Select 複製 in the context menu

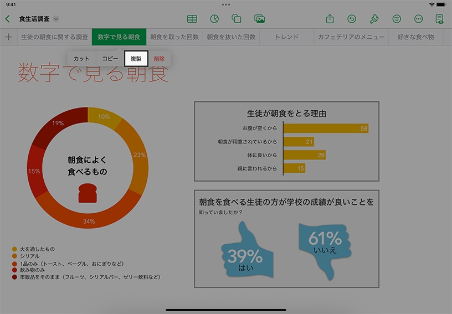(136, 59)
